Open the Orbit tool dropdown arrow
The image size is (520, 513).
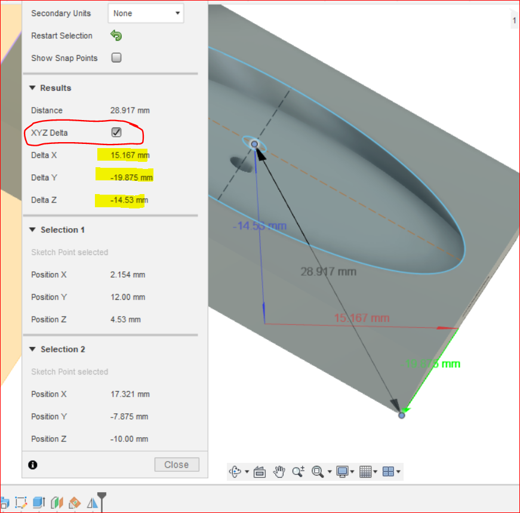tap(247, 472)
